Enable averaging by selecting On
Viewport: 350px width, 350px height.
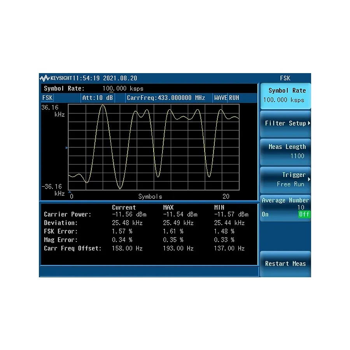(265, 214)
